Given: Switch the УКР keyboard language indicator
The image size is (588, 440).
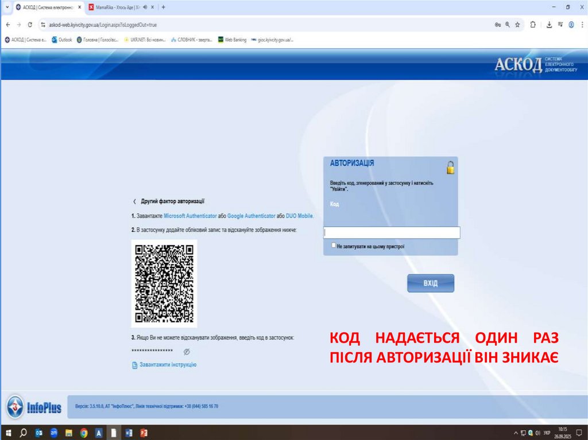Looking at the screenshot, I should pos(547,433).
